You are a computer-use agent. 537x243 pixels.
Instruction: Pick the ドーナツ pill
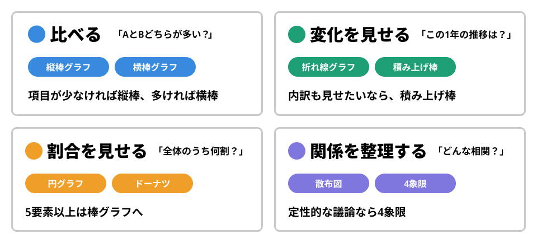point(152,183)
